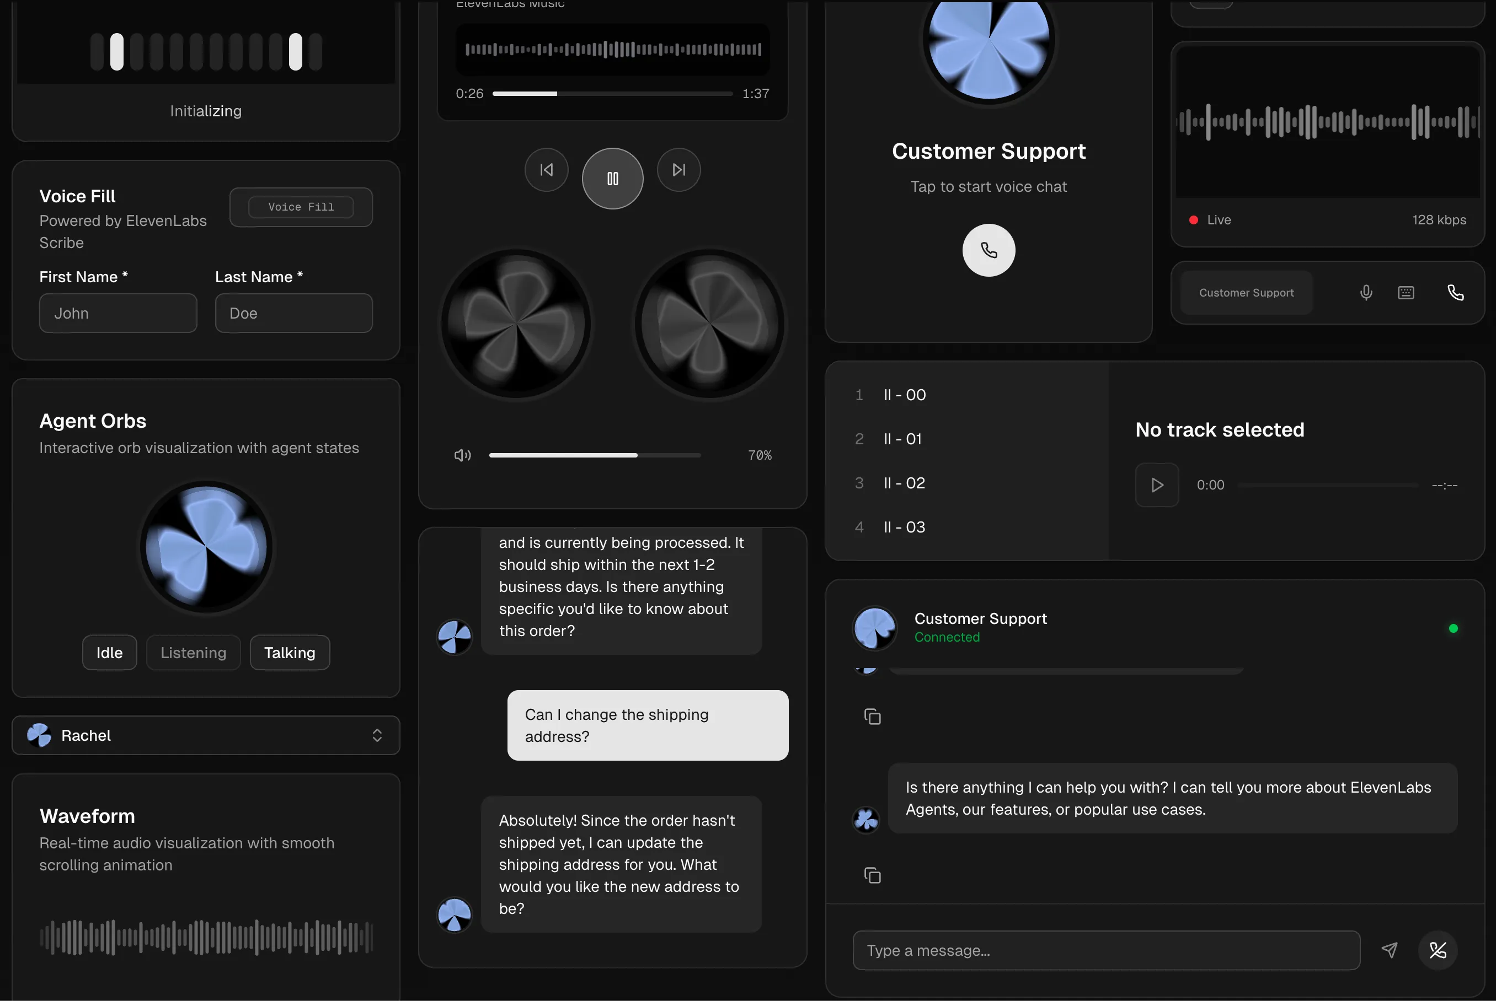The image size is (1496, 1001).
Task: Select track II - 00 from the list
Action: (904, 395)
